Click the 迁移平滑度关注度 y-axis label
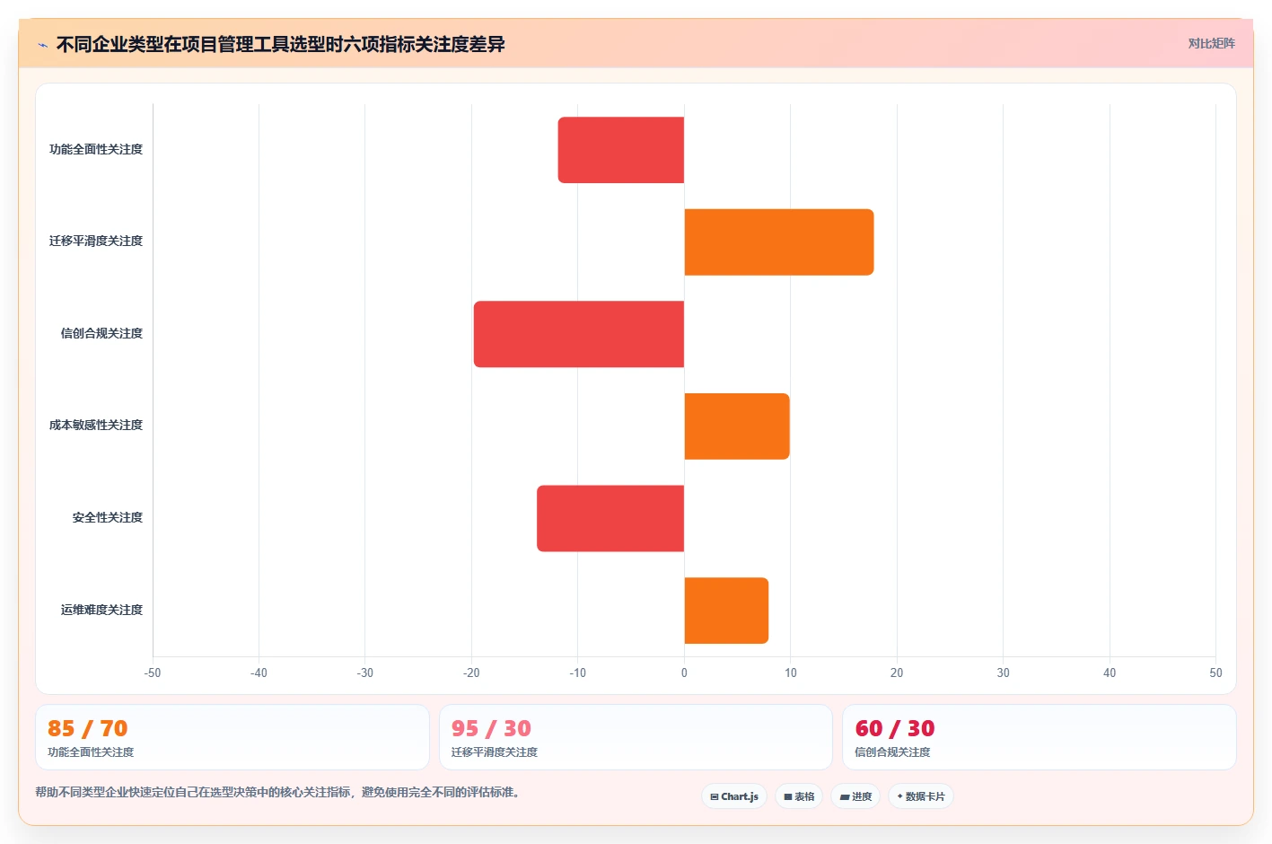The width and height of the screenshot is (1272, 844). [x=96, y=241]
